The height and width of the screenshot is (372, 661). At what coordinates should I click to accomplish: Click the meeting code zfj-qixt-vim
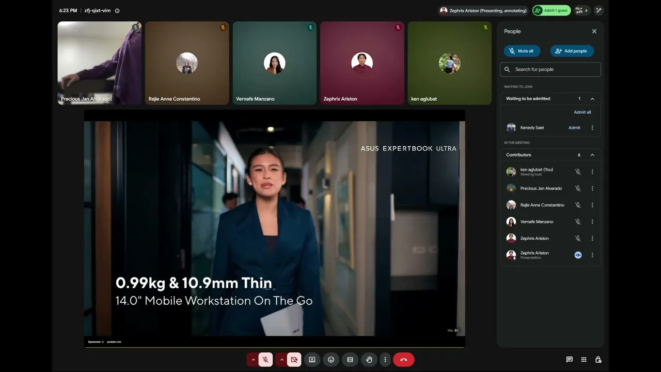pyautogui.click(x=98, y=10)
